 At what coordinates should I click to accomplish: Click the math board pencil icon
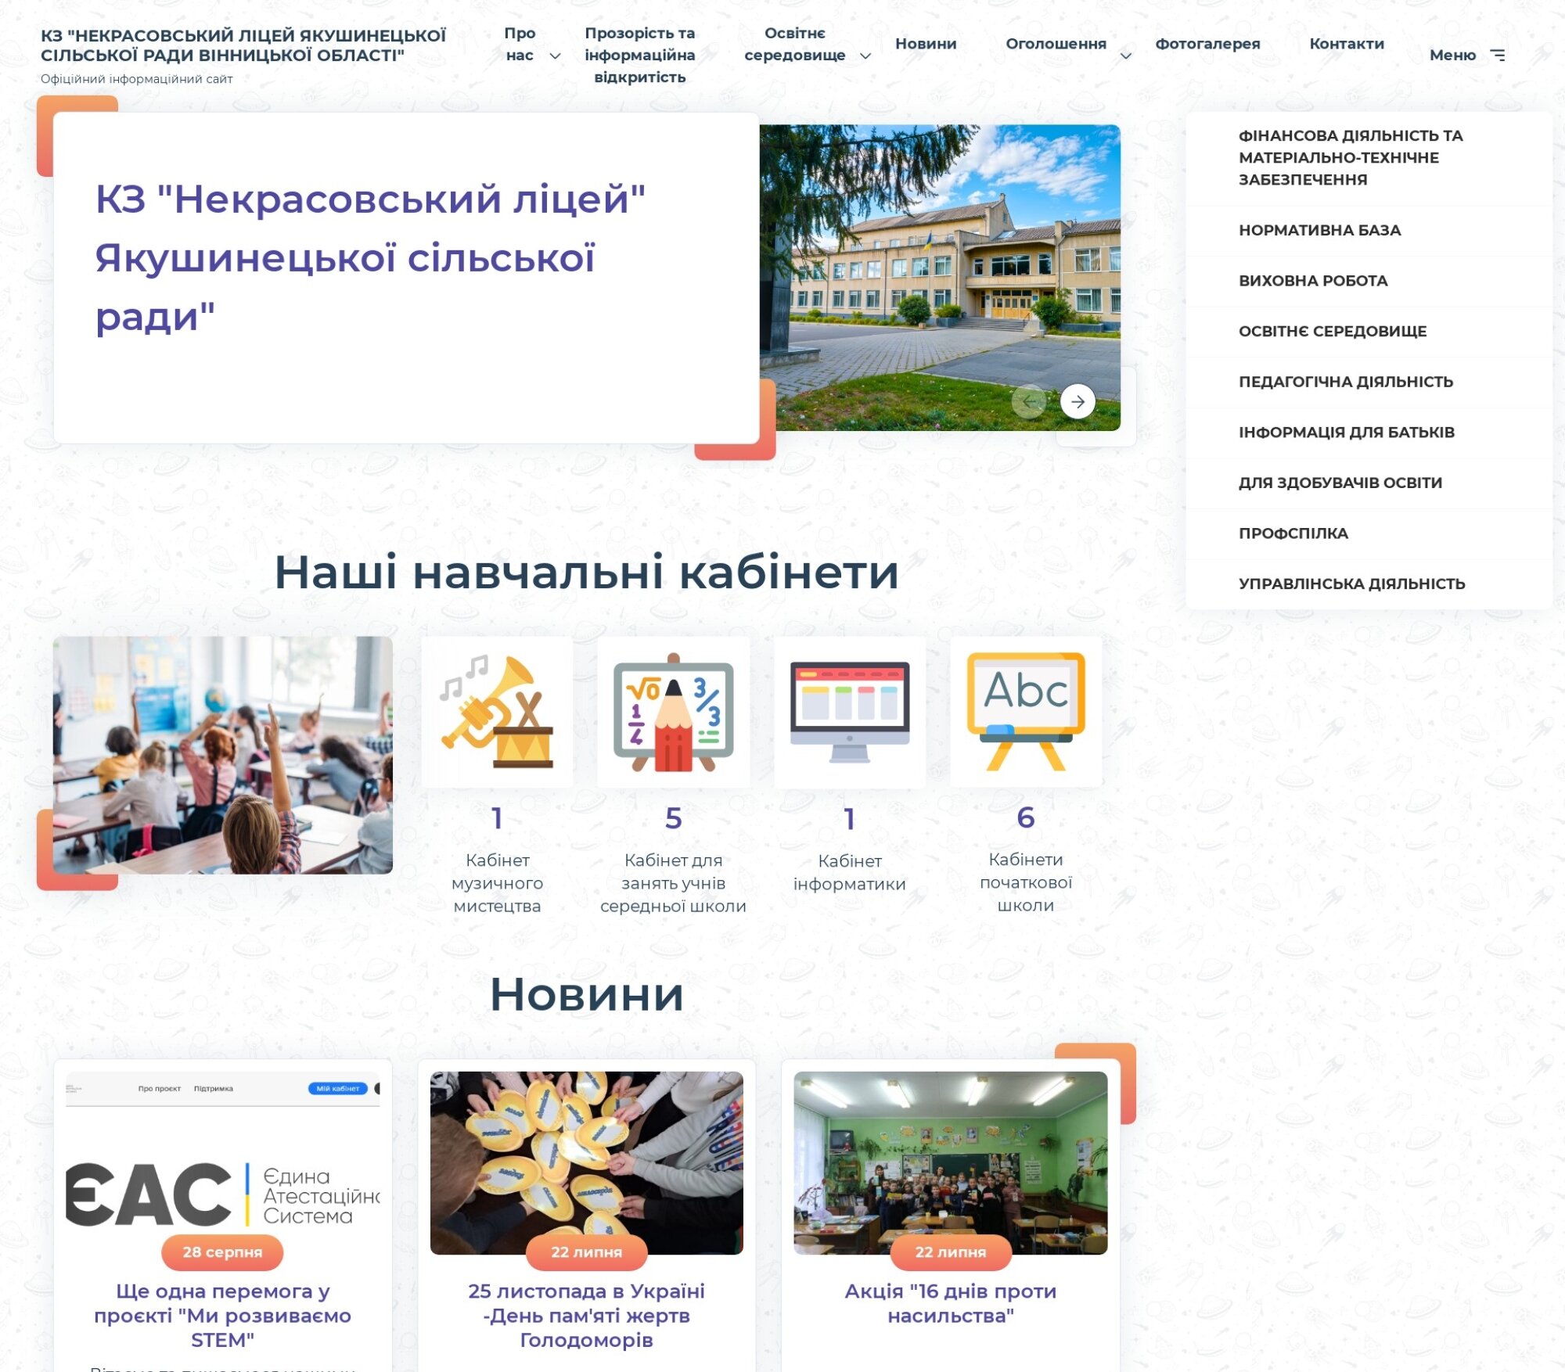[x=673, y=712]
